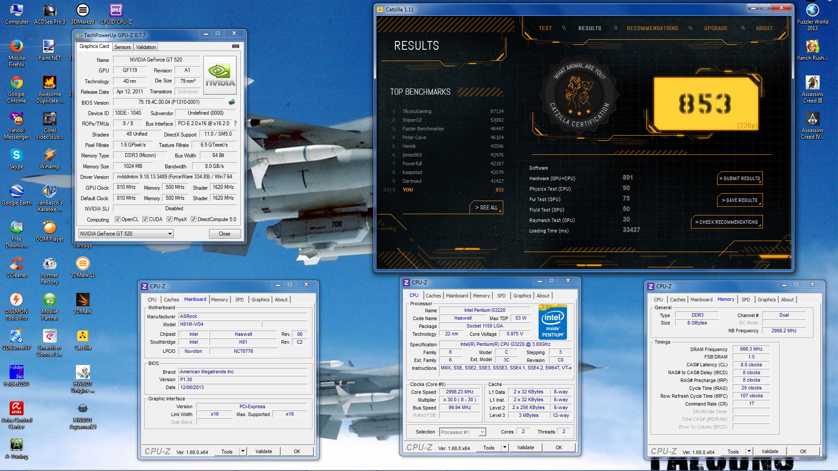
Task: Open Google Chrome shortcut
Action: [x=16, y=89]
